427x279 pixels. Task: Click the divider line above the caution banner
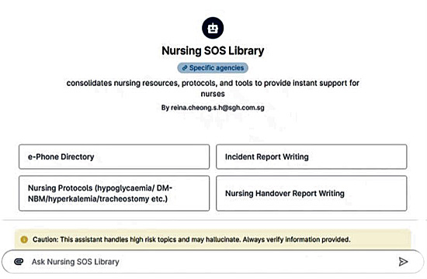(210, 220)
